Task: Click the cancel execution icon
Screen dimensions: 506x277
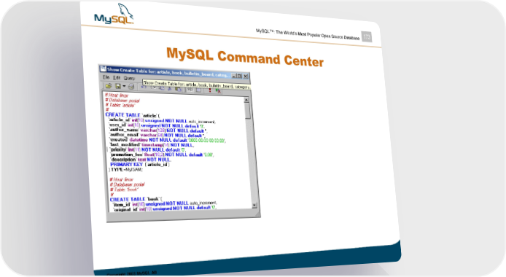Action: click(218, 90)
